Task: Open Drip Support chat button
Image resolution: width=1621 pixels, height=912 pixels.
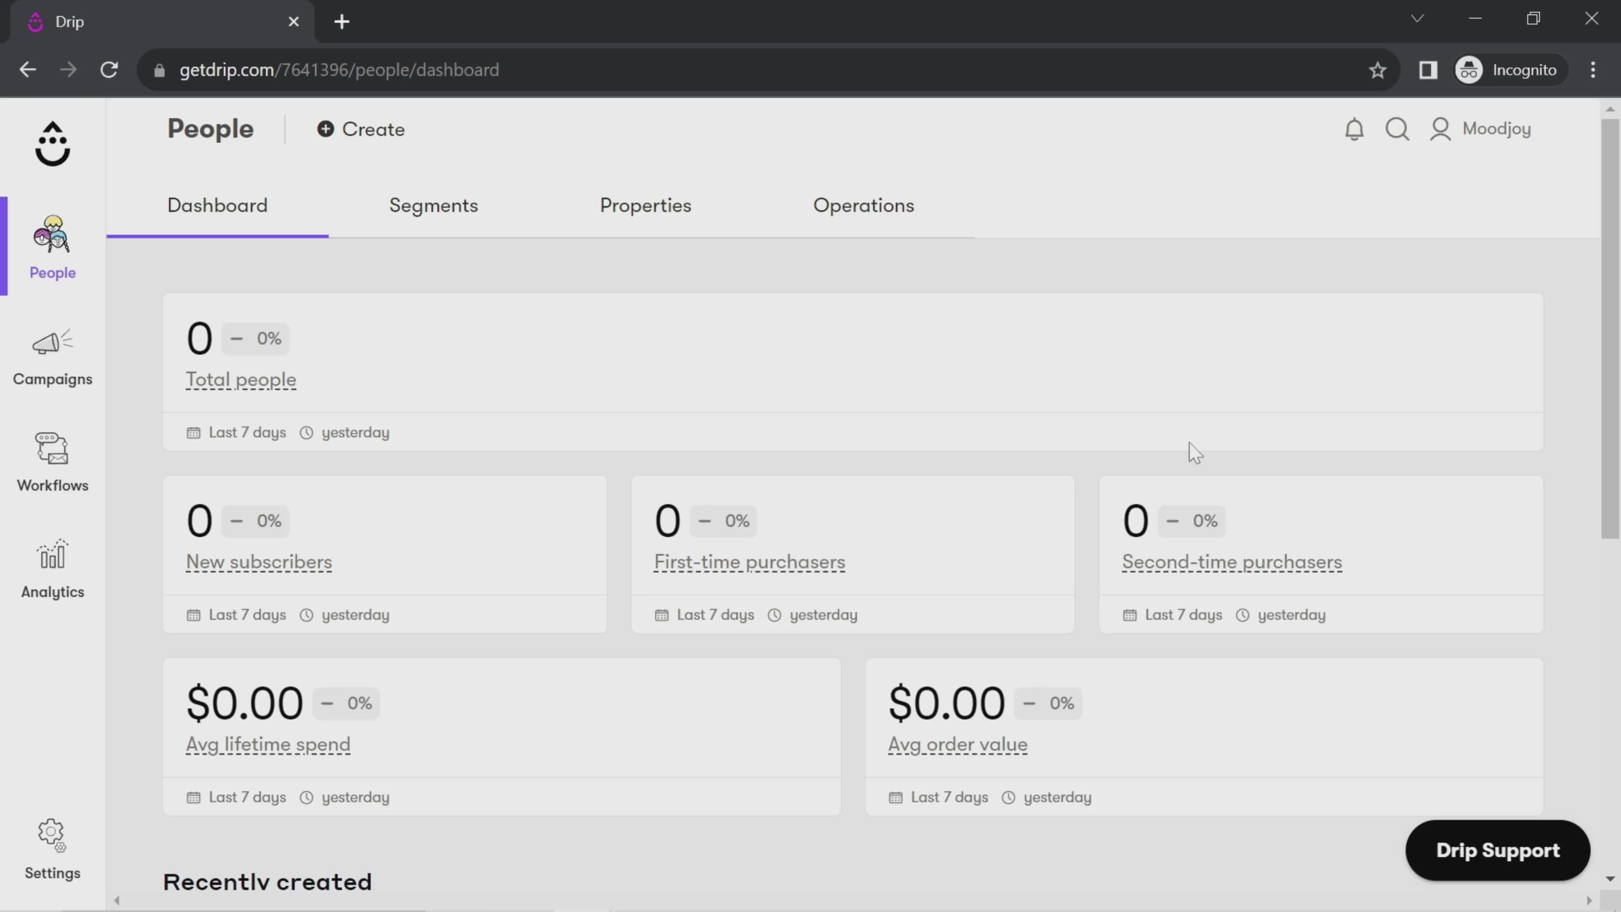Action: coord(1497,850)
